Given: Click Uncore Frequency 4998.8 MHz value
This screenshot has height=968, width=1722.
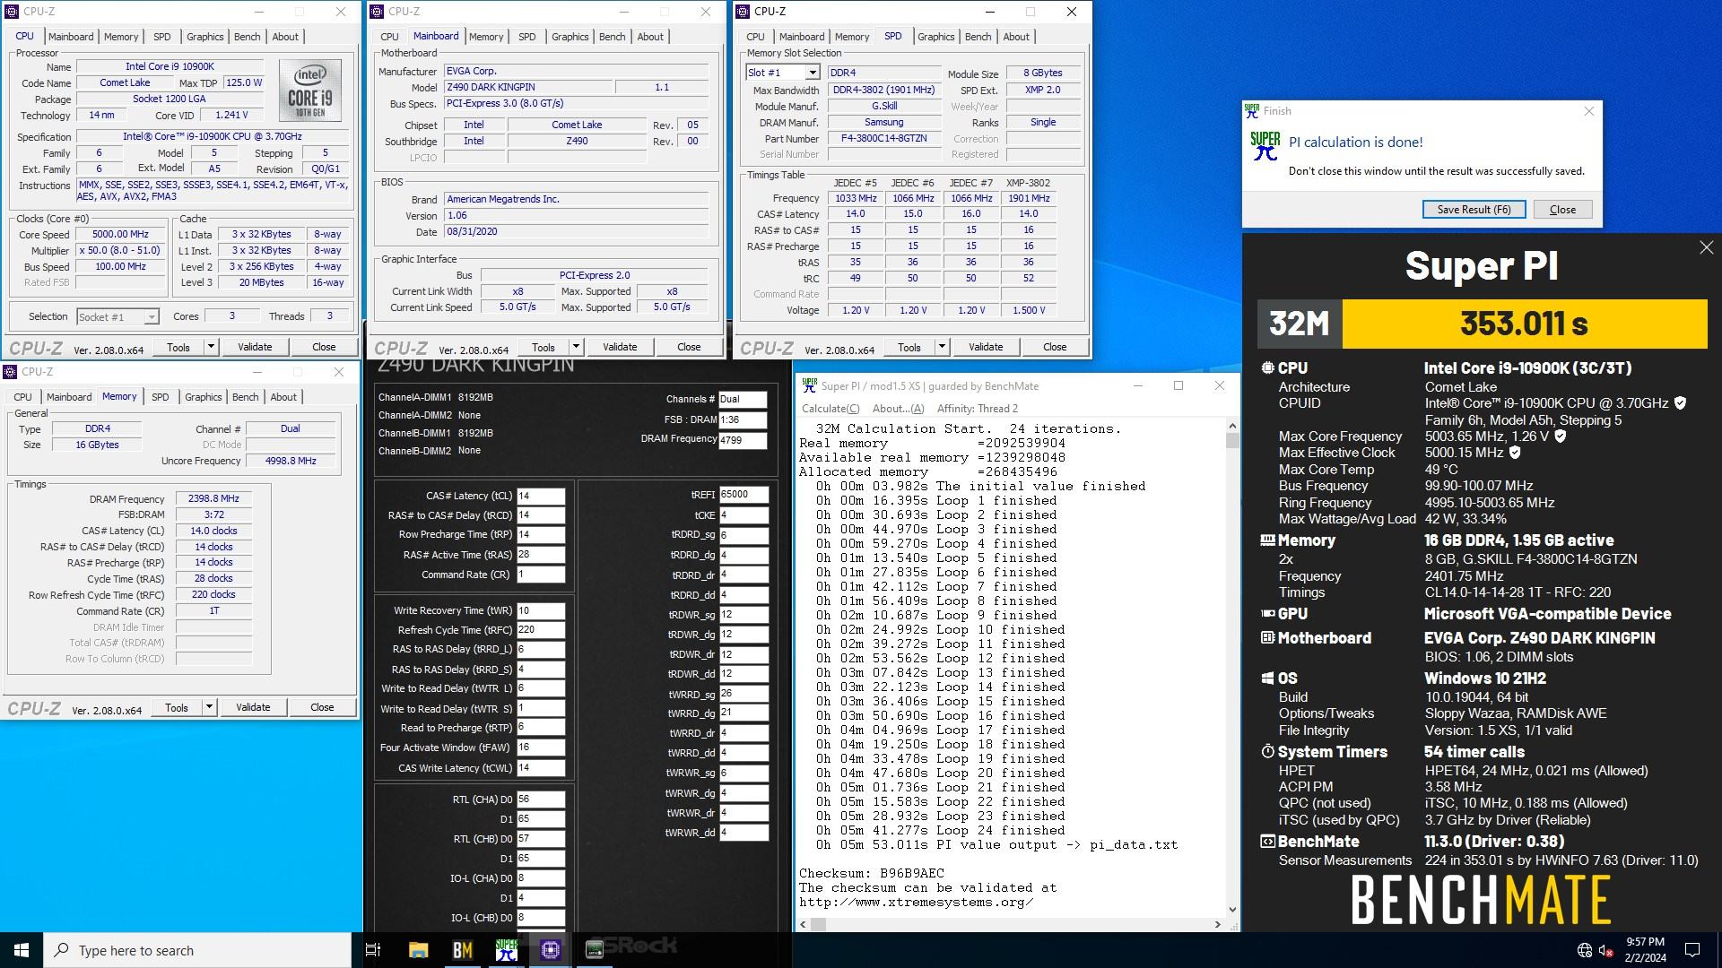Looking at the screenshot, I should (291, 461).
